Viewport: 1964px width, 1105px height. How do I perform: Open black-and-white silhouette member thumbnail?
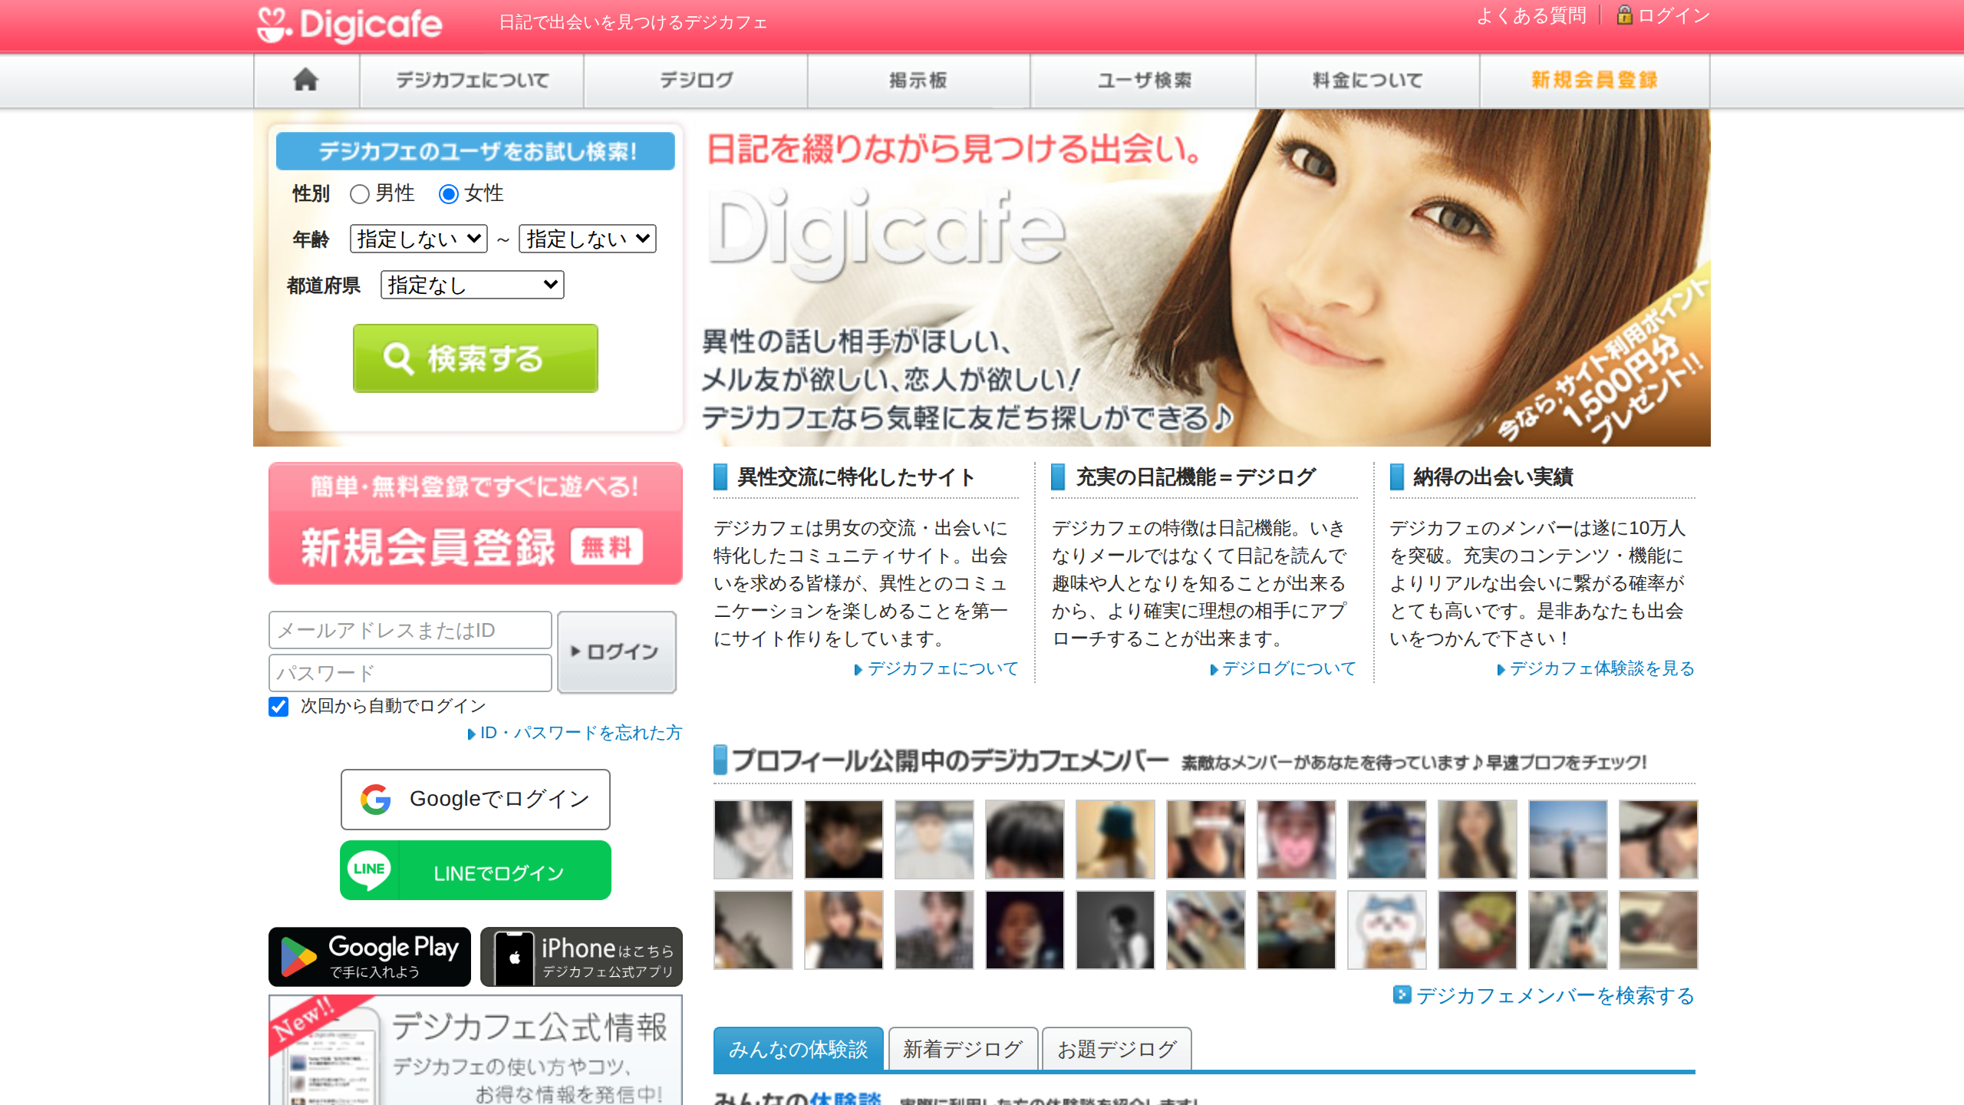pos(1115,930)
